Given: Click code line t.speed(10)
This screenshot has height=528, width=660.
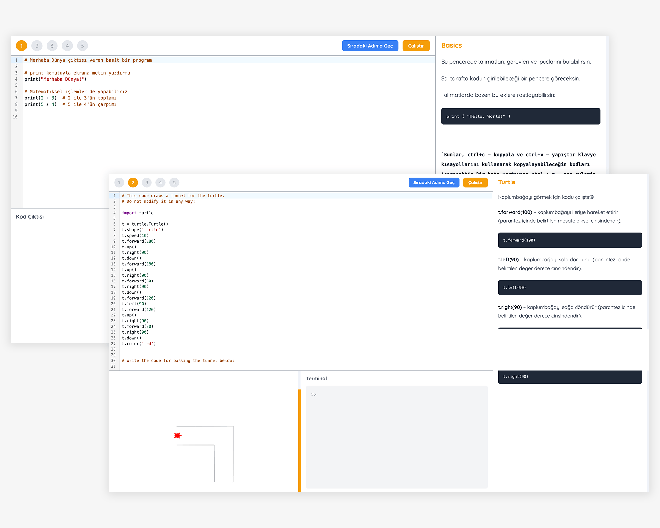Looking at the screenshot, I should tap(135, 236).
